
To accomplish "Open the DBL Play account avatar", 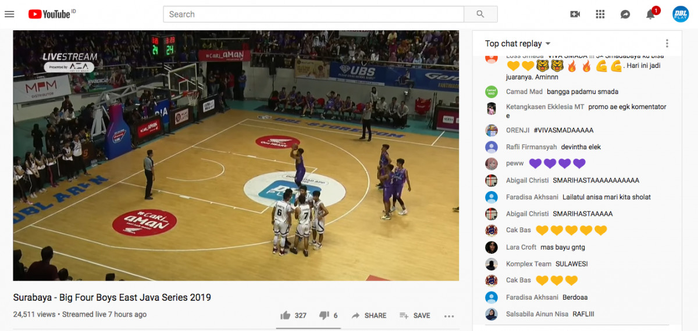I will [x=680, y=14].
